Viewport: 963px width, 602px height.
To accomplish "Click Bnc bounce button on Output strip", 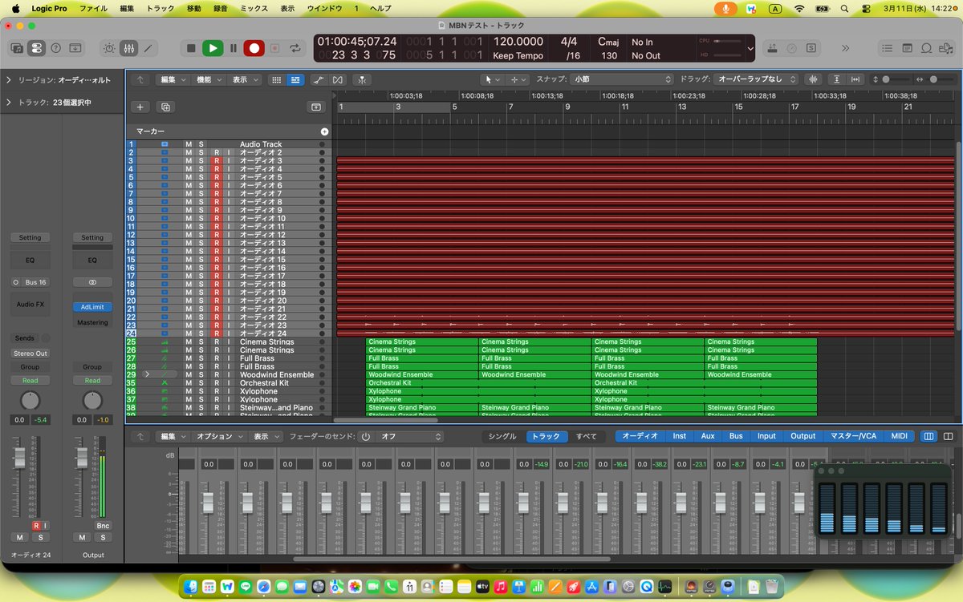I will coord(103,525).
